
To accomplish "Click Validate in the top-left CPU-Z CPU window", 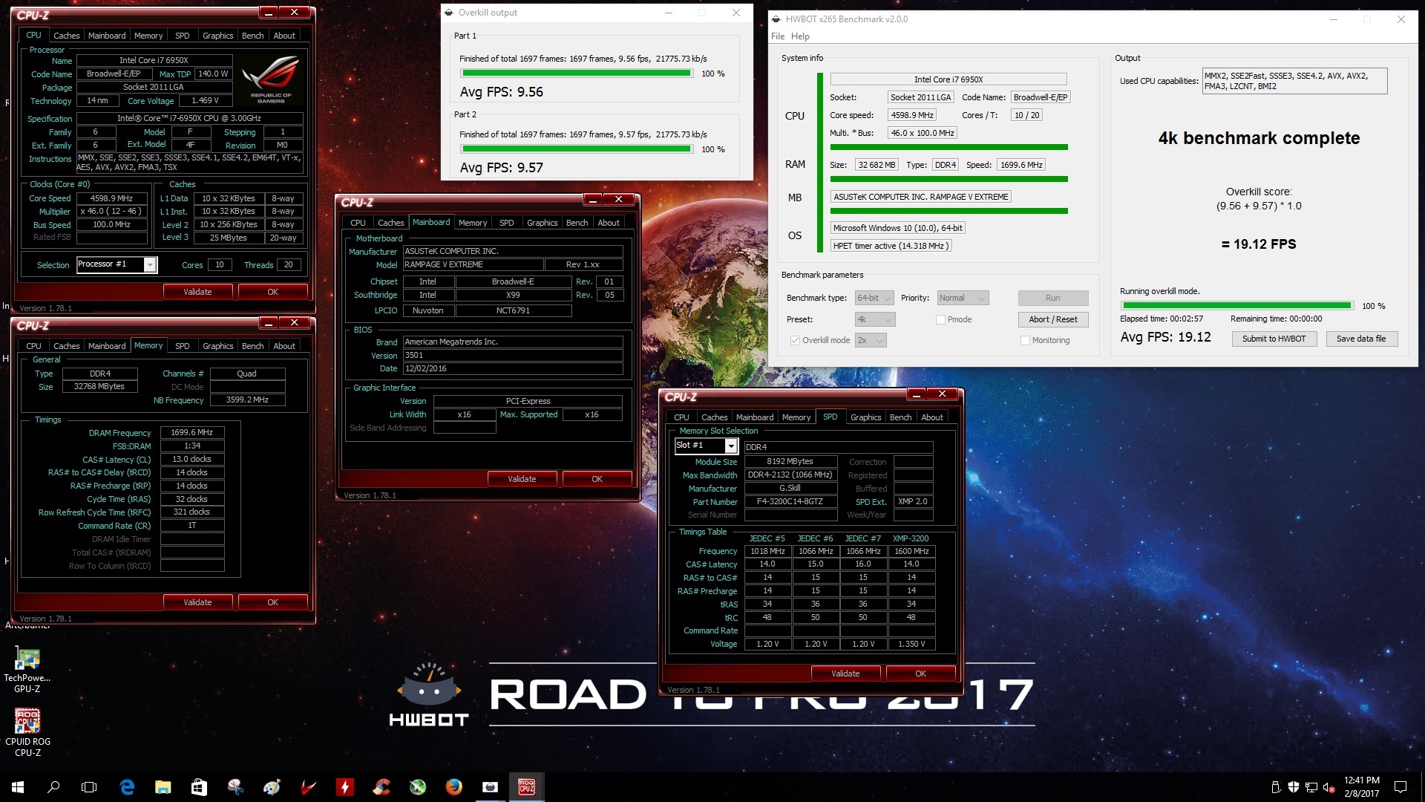I will [x=197, y=292].
